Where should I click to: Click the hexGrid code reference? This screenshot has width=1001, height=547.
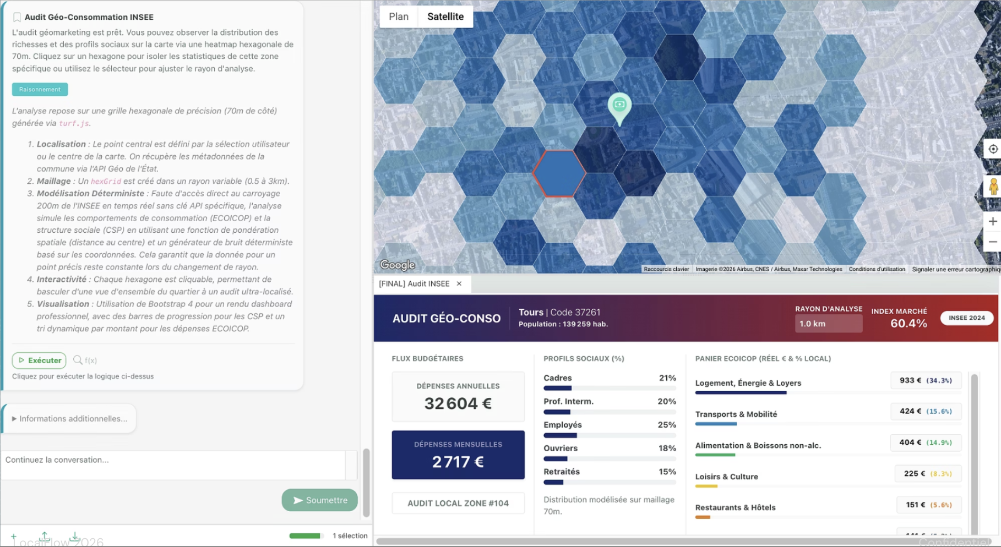[106, 182]
